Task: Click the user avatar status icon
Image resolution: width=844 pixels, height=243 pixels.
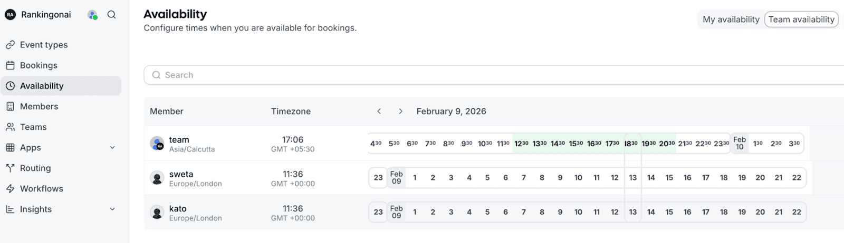Action: (x=92, y=15)
